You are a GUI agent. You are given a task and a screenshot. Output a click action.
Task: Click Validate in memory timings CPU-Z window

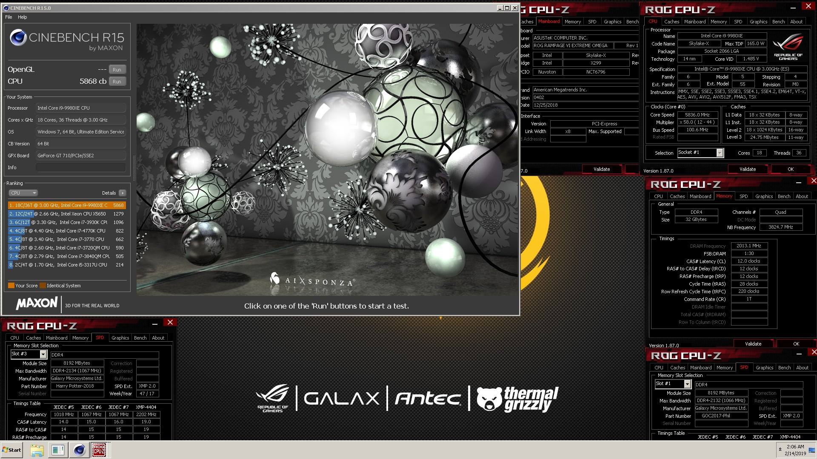pos(753,344)
